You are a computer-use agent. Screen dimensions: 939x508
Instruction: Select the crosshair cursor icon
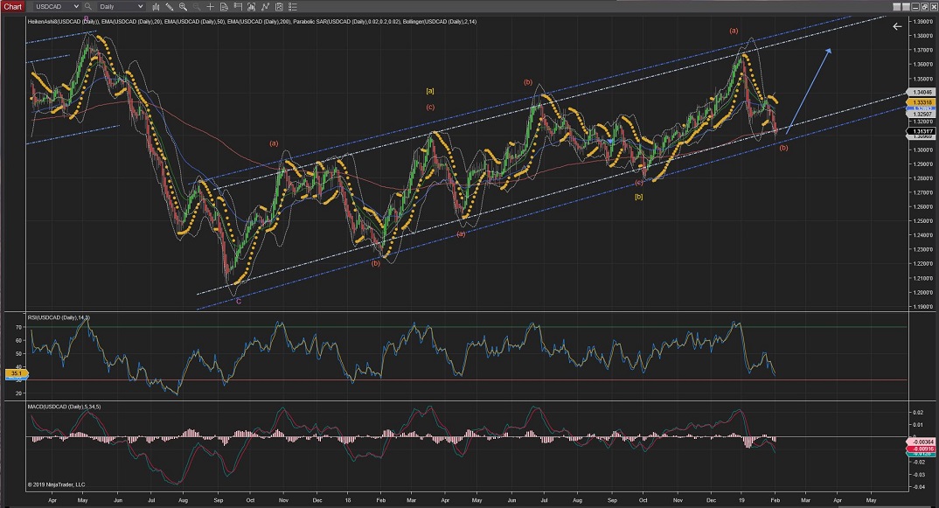(210, 7)
